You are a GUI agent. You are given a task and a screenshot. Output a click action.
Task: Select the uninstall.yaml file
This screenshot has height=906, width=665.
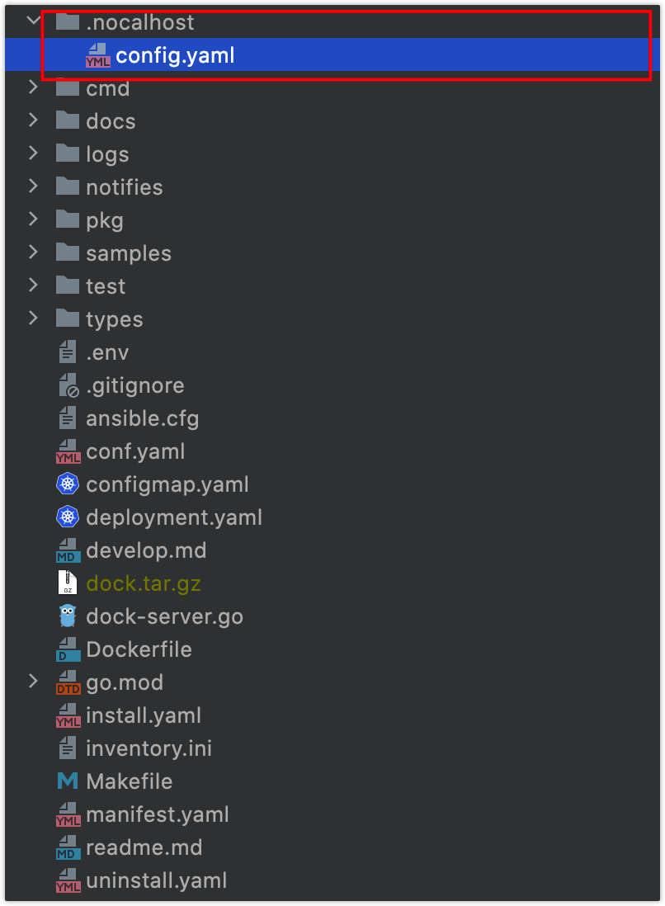157,880
